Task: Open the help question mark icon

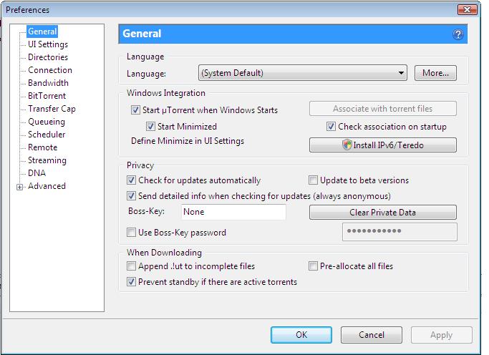Action: [x=457, y=34]
